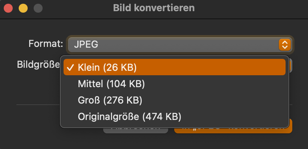Click the horizontal divider left of the menu
This screenshot has height=149, width=308.
coord(37,105)
